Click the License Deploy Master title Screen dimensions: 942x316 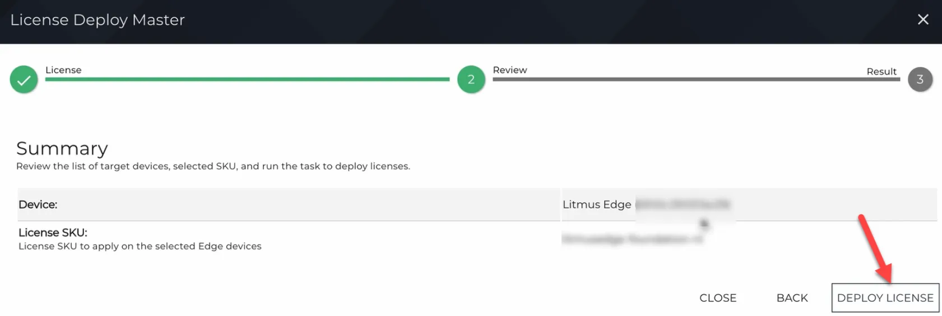point(98,20)
